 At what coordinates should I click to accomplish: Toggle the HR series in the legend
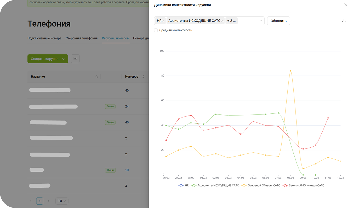click(184, 186)
